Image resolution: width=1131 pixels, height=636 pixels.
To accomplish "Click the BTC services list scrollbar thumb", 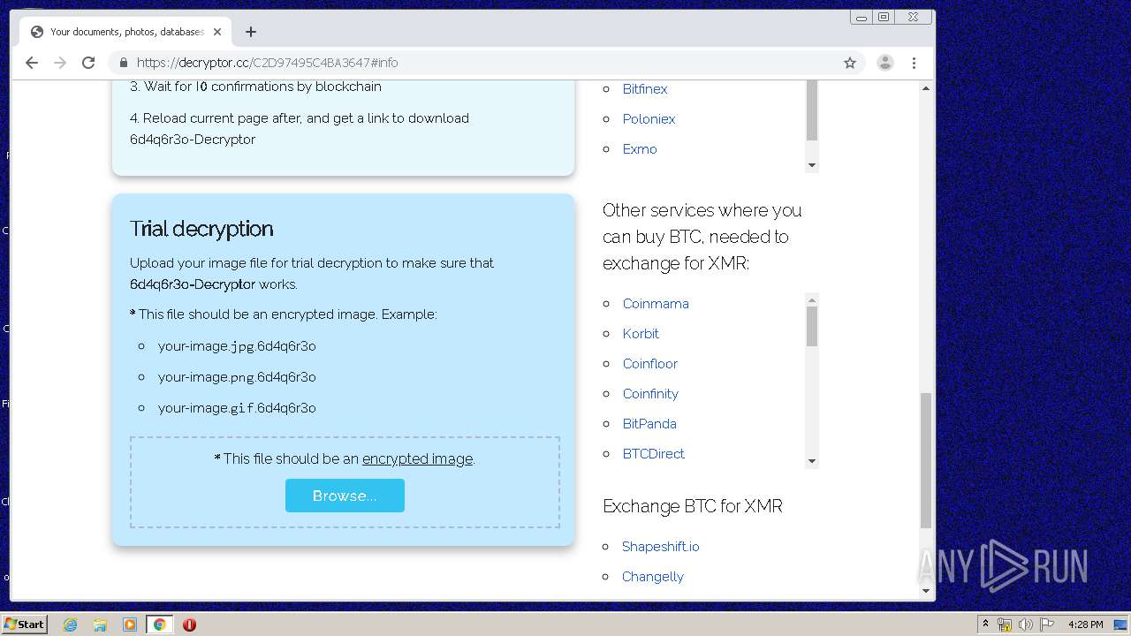I will coord(812,327).
